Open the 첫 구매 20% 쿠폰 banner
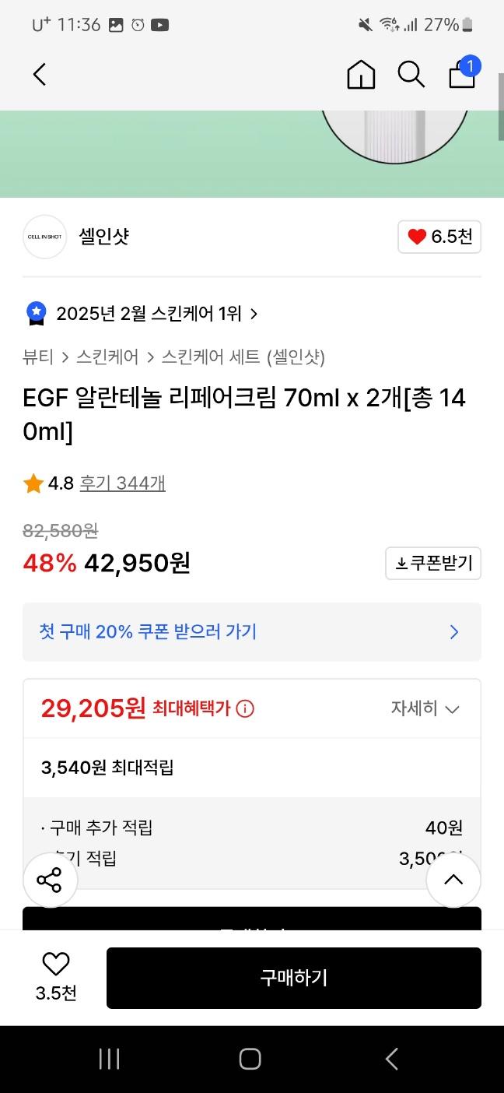The width and height of the screenshot is (504, 1093). 252,631
